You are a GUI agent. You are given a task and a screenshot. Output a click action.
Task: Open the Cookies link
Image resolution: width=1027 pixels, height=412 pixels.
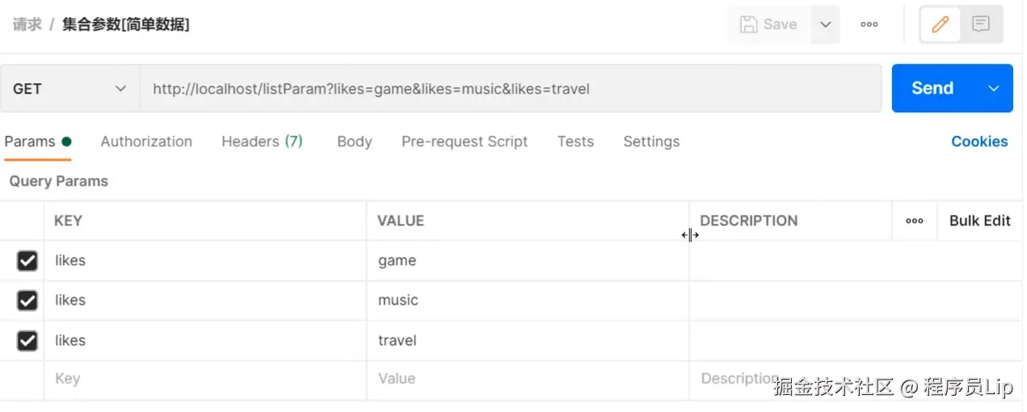(979, 141)
